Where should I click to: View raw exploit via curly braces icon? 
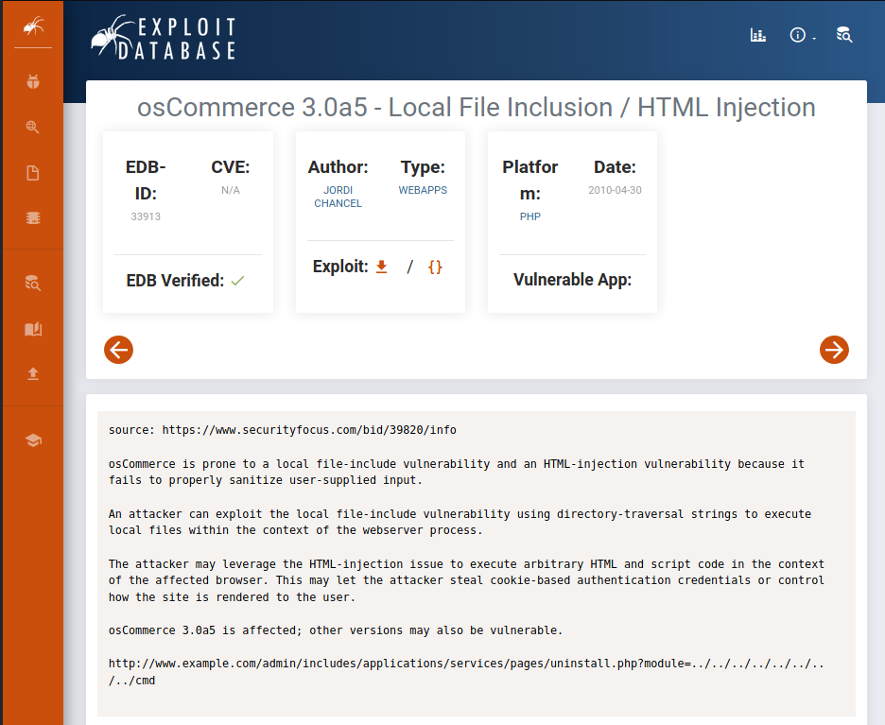(435, 267)
